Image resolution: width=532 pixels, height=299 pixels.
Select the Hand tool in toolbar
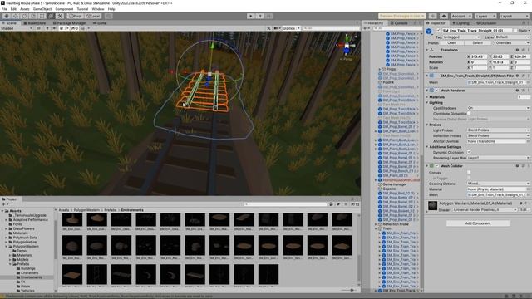pyautogui.click(x=7, y=16)
